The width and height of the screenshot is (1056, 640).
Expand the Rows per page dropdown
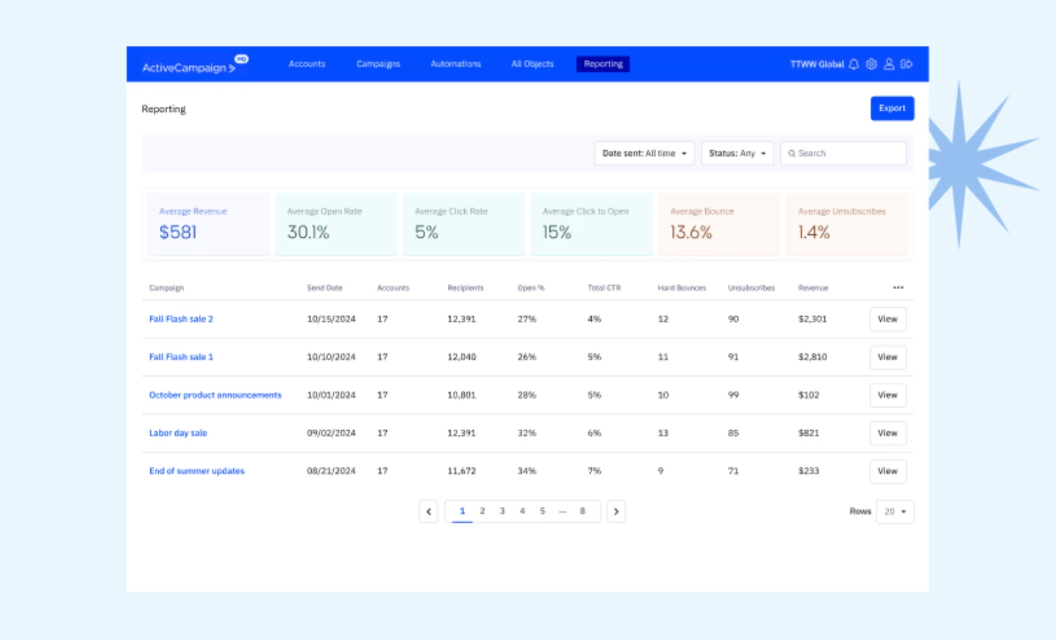(895, 511)
